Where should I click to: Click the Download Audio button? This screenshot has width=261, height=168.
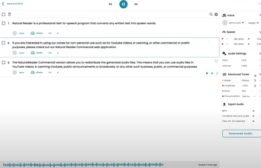(241, 133)
